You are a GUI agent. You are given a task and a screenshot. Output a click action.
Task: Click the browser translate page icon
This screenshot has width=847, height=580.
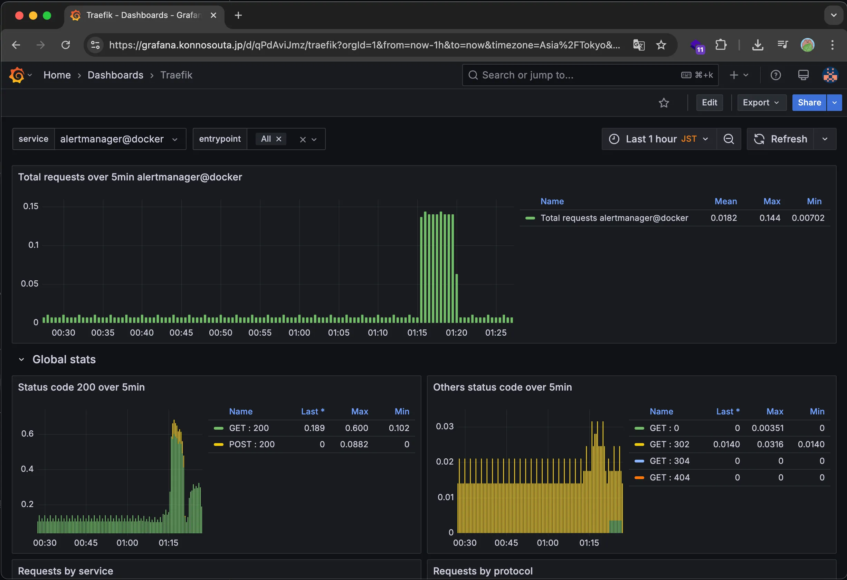(638, 45)
